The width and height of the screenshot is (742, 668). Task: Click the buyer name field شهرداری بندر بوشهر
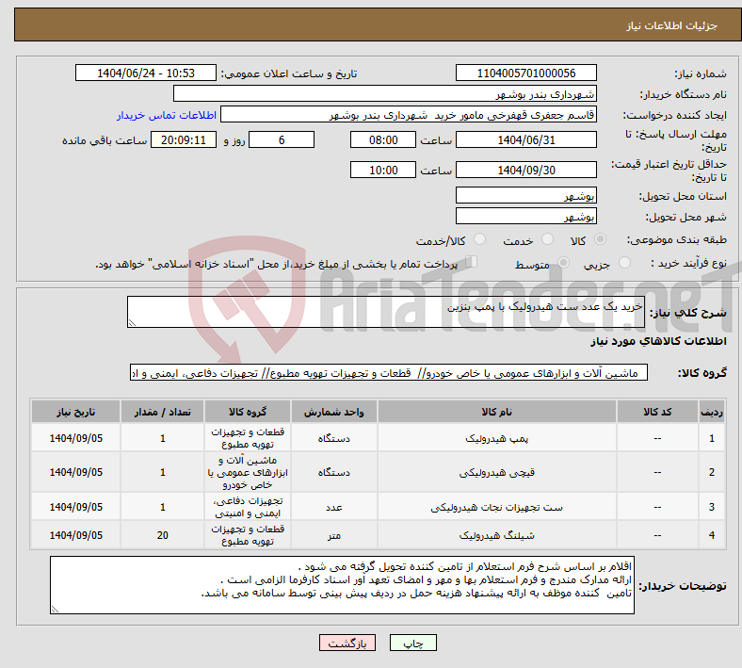(x=385, y=93)
